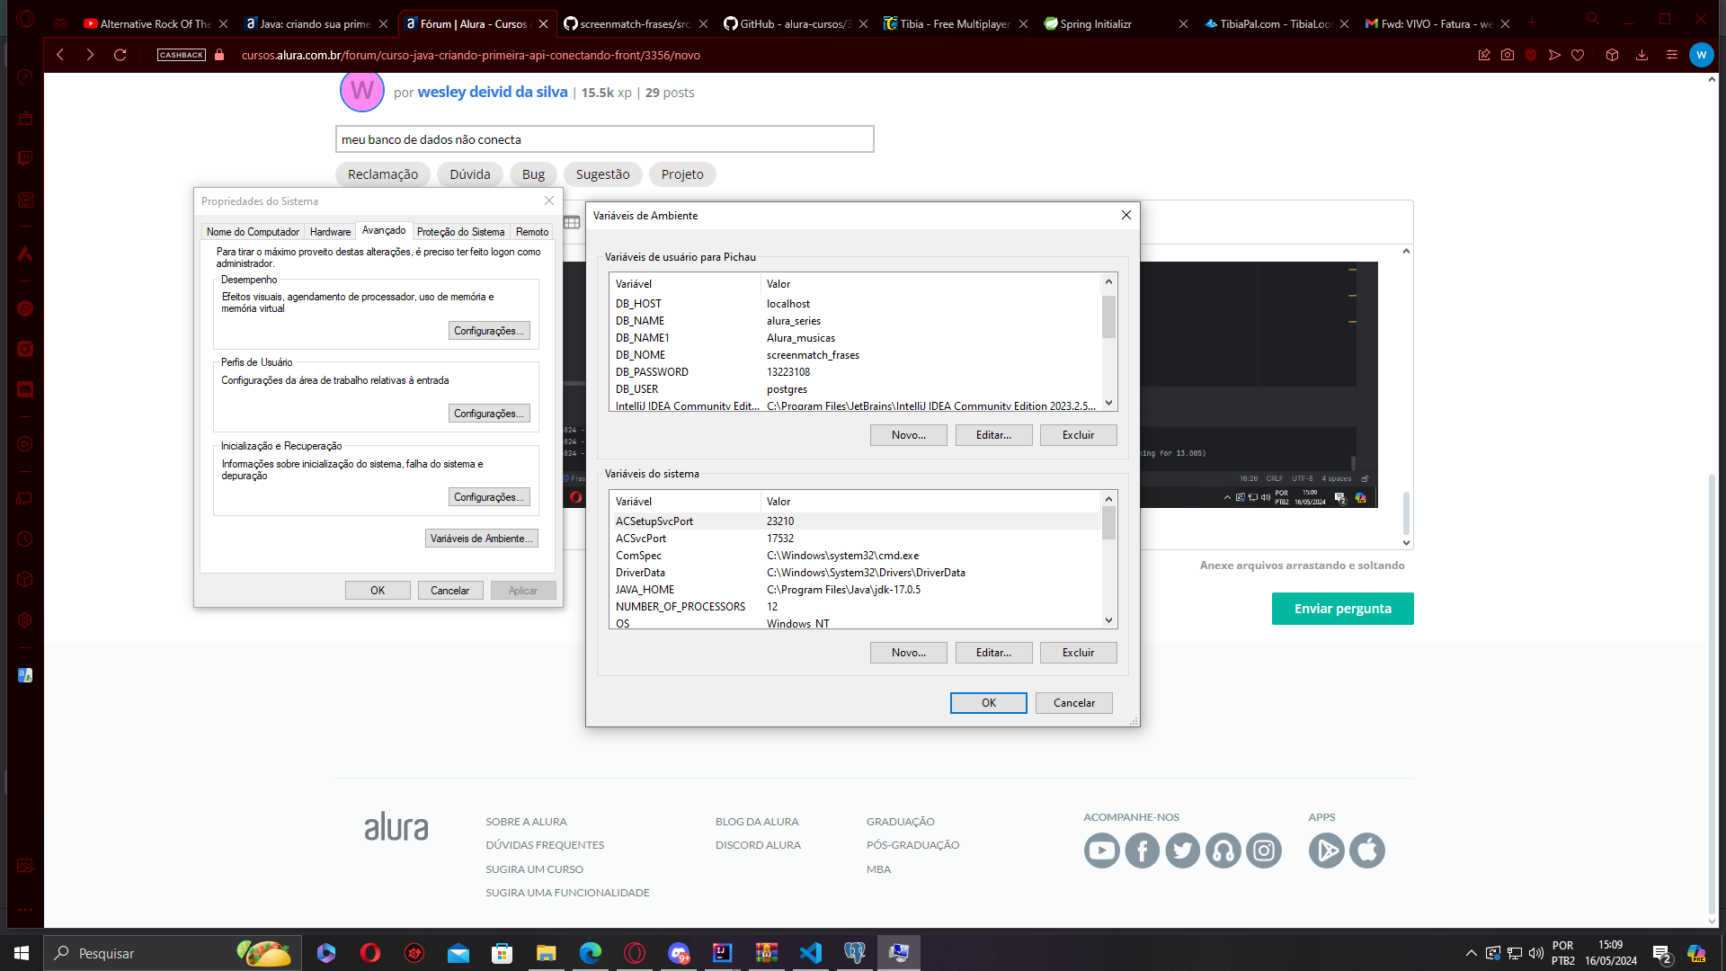Open the Alura Instagram icon
This screenshot has height=971, width=1726.
click(x=1263, y=851)
